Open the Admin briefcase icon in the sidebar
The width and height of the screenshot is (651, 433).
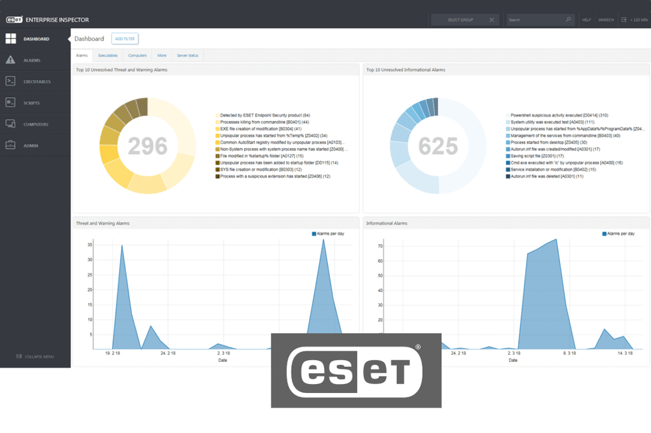10,145
